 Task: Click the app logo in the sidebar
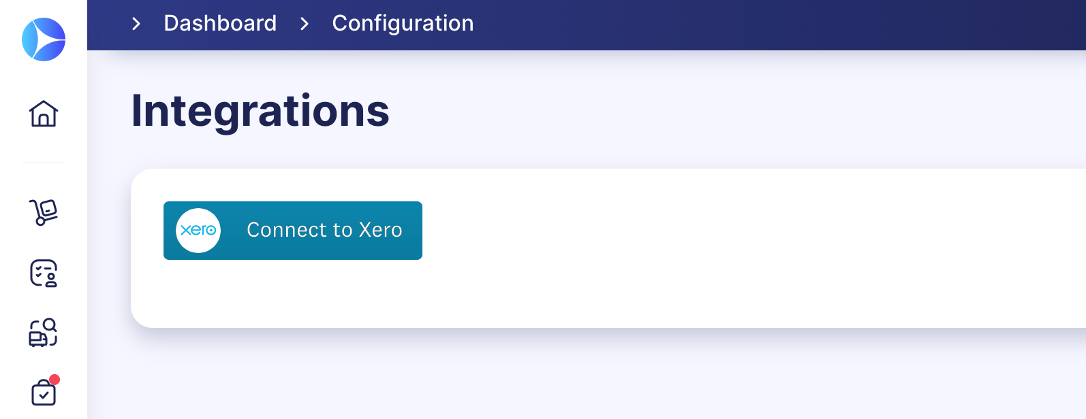pyautogui.click(x=44, y=39)
